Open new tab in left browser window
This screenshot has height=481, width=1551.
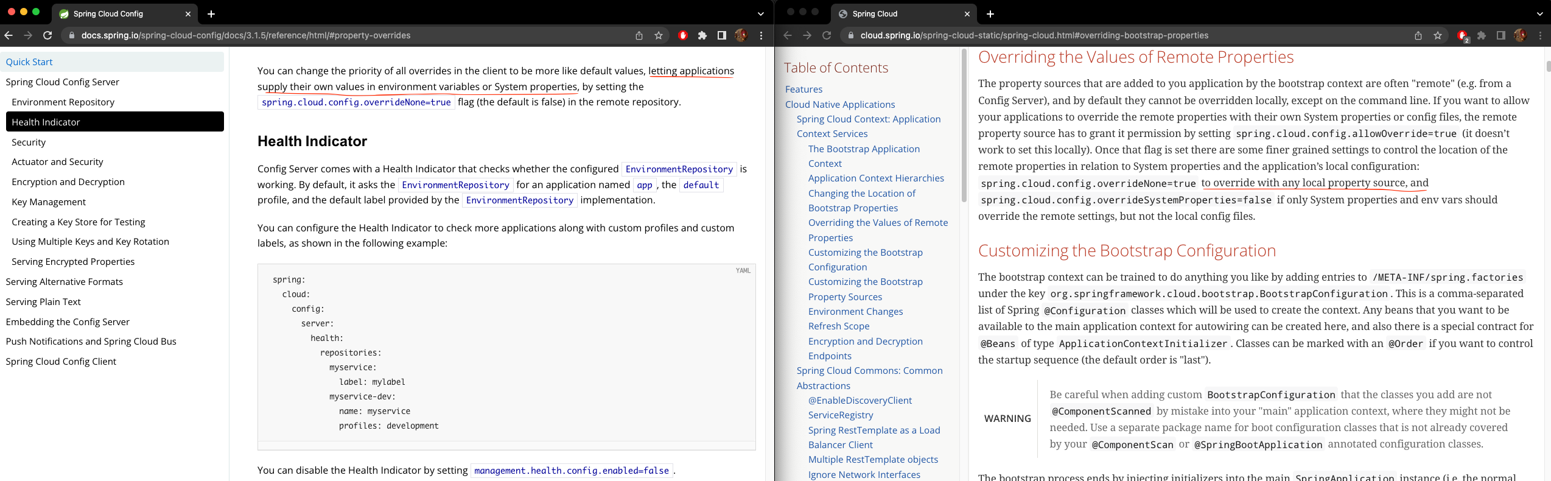(211, 13)
